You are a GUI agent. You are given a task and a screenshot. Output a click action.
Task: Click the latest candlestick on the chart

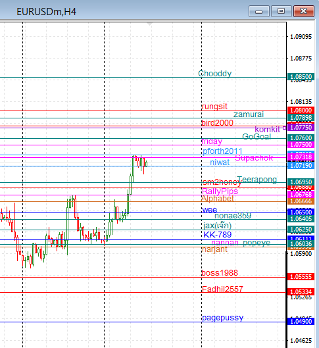(147, 164)
